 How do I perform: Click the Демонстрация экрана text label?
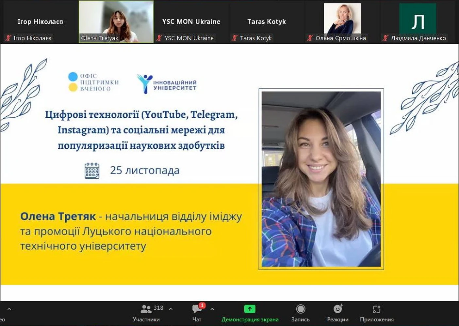pyautogui.click(x=250, y=319)
